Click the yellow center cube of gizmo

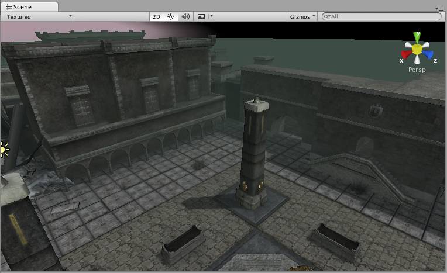click(417, 50)
